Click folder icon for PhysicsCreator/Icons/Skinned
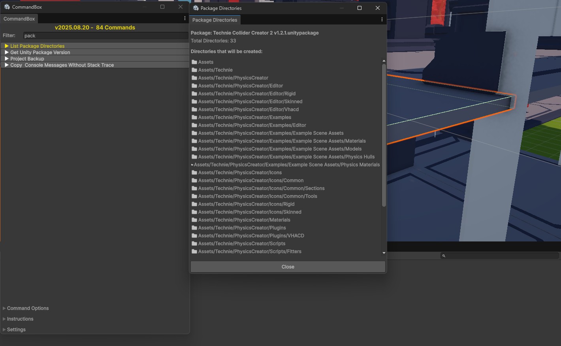The width and height of the screenshot is (561, 346). 194,212
